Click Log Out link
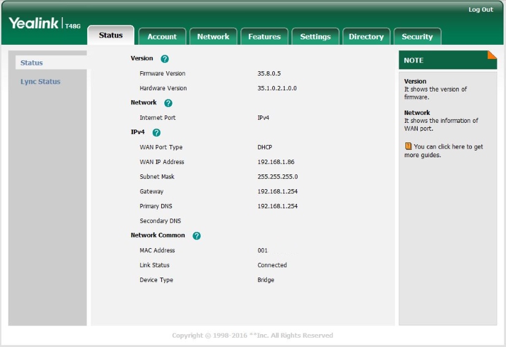This screenshot has width=506, height=347. (x=480, y=10)
